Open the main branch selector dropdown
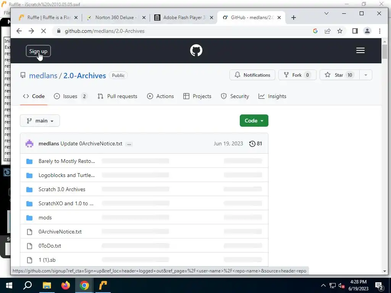 (x=40, y=121)
